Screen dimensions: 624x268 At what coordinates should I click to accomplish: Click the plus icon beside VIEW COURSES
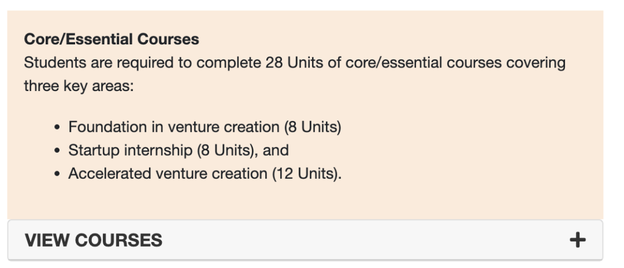click(x=577, y=239)
